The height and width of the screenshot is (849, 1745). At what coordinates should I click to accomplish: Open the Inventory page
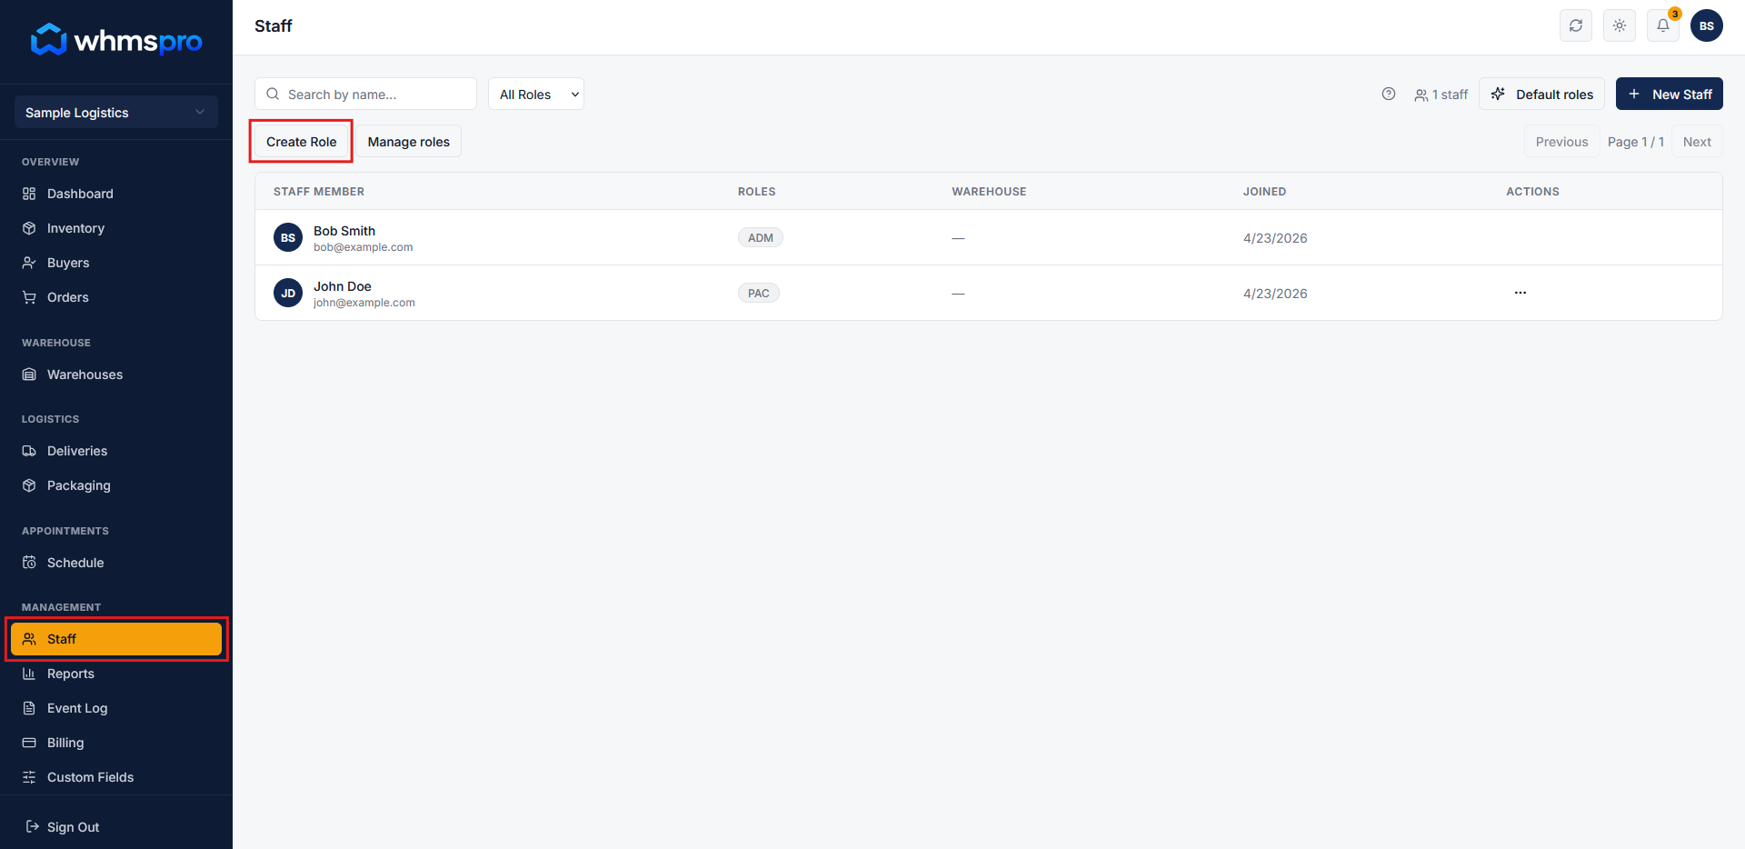tap(116, 228)
